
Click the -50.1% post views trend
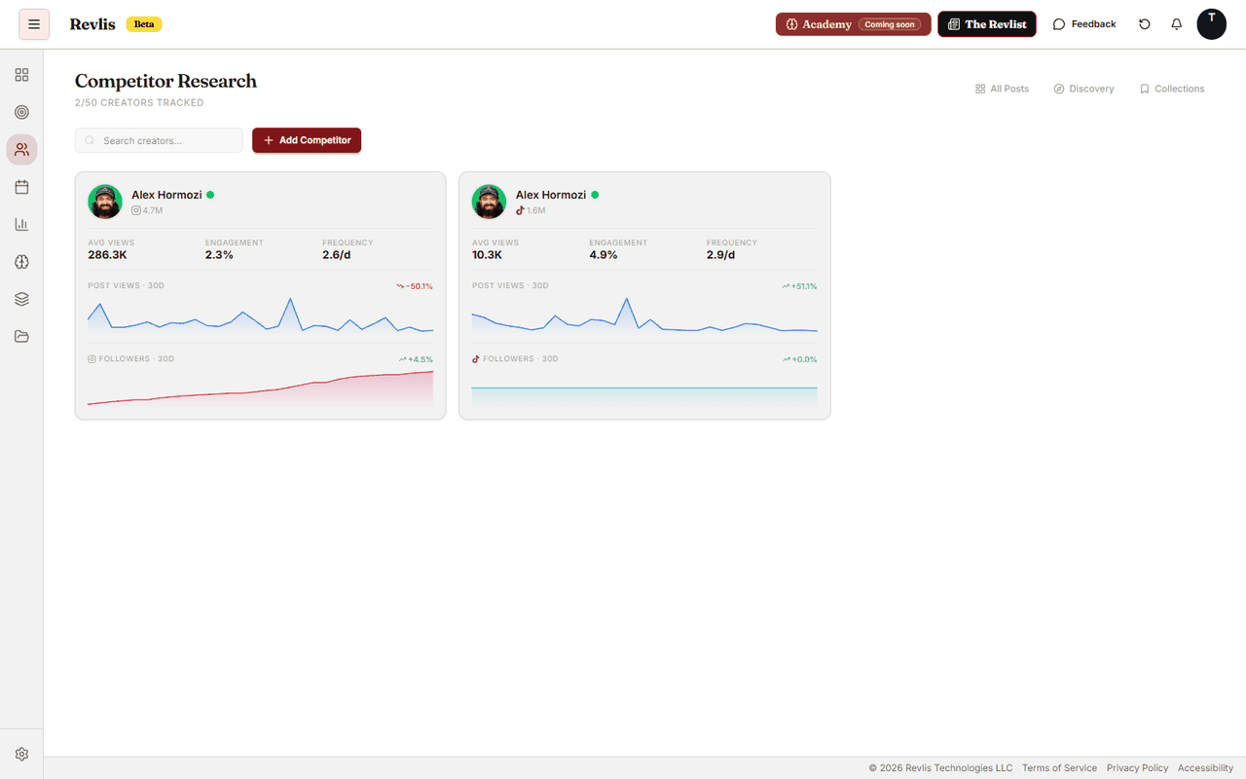415,286
